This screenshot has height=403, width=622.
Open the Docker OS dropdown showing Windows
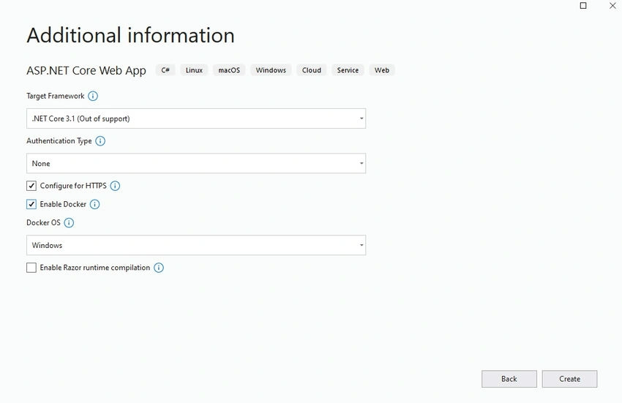click(x=196, y=245)
